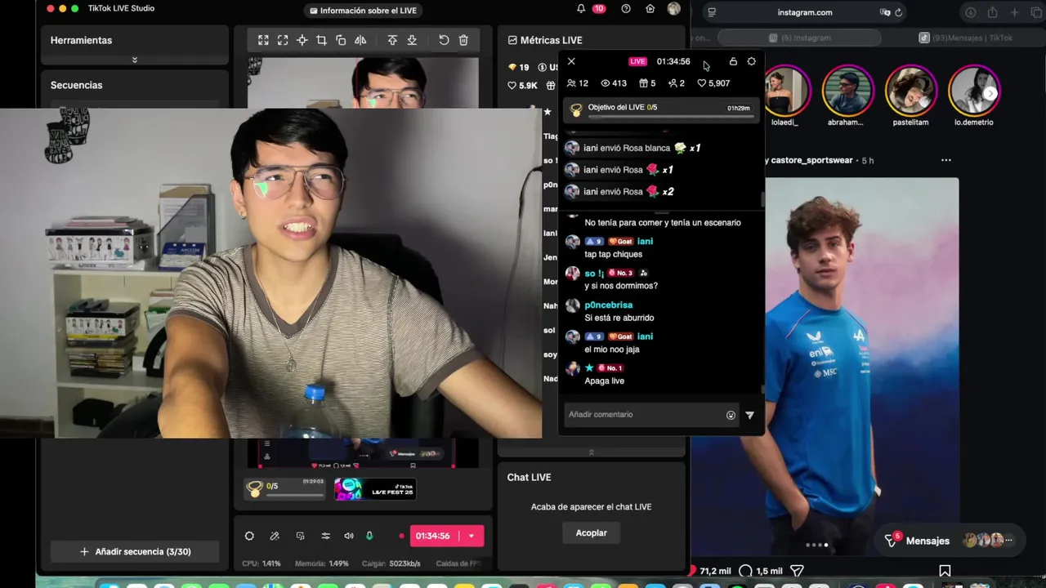Close the floating LIVE chat popup
Viewport: 1046px width, 588px height.
[571, 61]
